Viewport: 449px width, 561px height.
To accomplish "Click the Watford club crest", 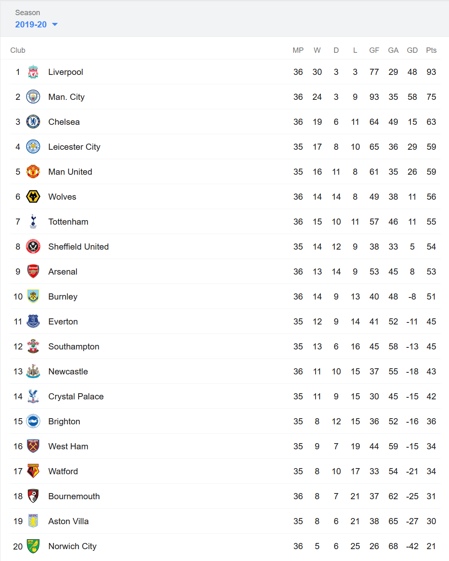I will point(33,471).
